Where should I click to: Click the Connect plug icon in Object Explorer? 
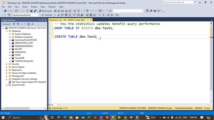coord(14,24)
